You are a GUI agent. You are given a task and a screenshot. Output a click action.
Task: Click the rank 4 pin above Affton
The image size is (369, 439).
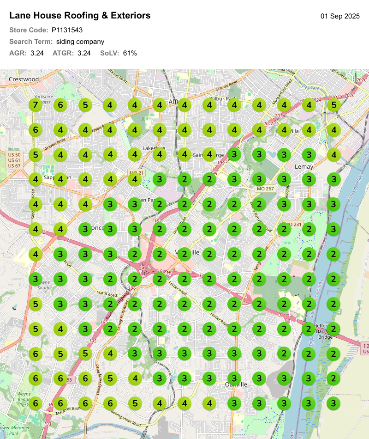pos(184,105)
